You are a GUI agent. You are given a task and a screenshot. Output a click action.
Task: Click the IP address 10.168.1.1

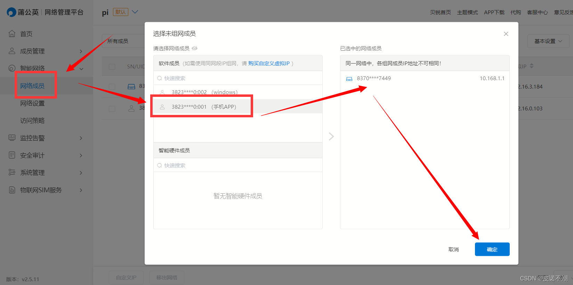pos(492,78)
